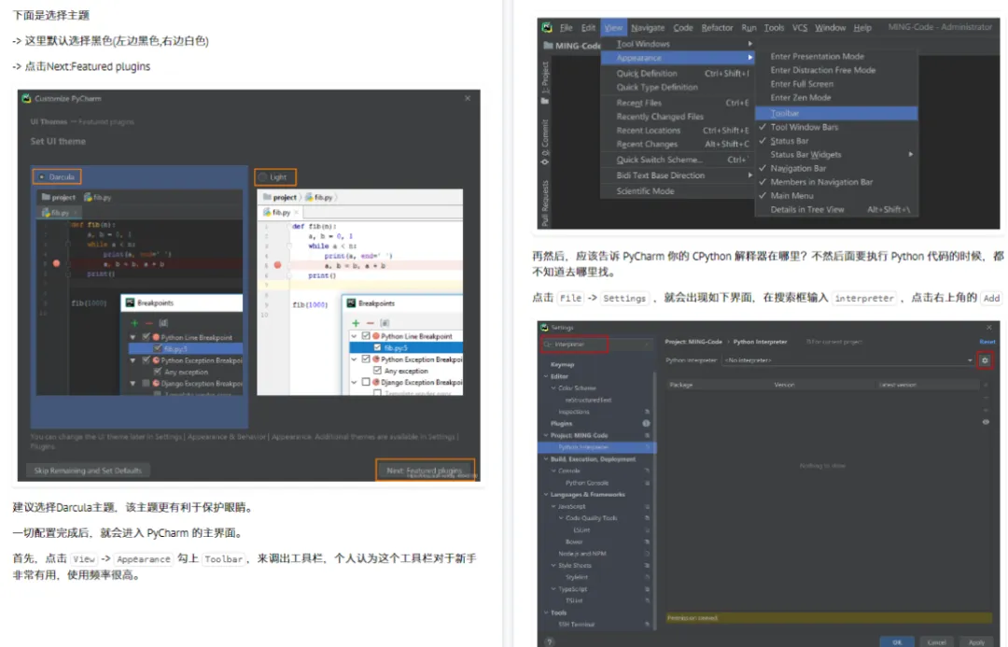
Task: Toggle Python Line Breakpoint checkbox in Light preview
Action: (x=366, y=336)
